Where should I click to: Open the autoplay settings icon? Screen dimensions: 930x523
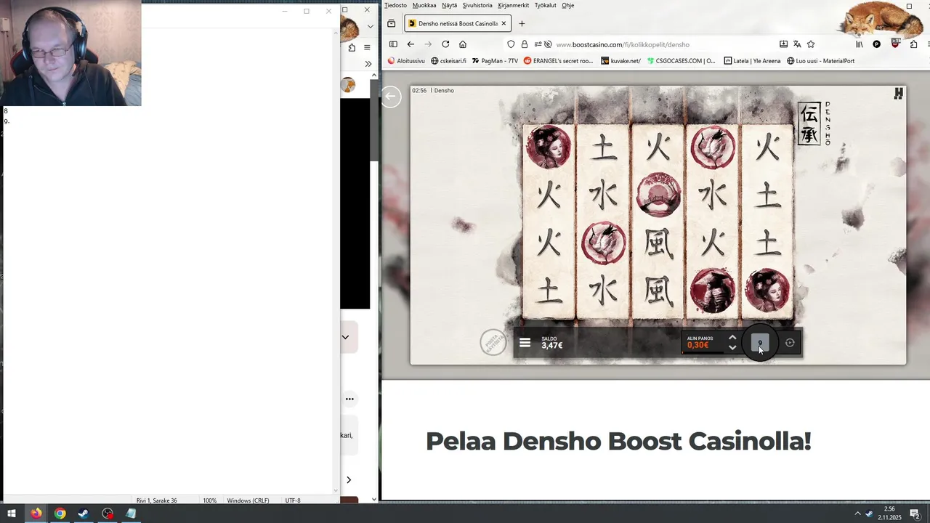790,343
